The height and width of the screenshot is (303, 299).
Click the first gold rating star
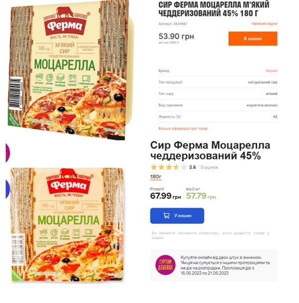tap(154, 167)
